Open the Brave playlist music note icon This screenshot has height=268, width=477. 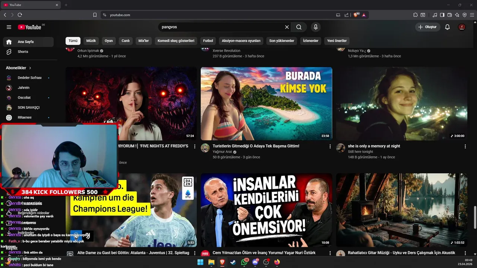435,15
